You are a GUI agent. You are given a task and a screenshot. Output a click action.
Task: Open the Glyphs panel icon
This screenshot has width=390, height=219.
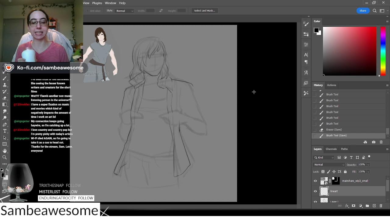306,73
